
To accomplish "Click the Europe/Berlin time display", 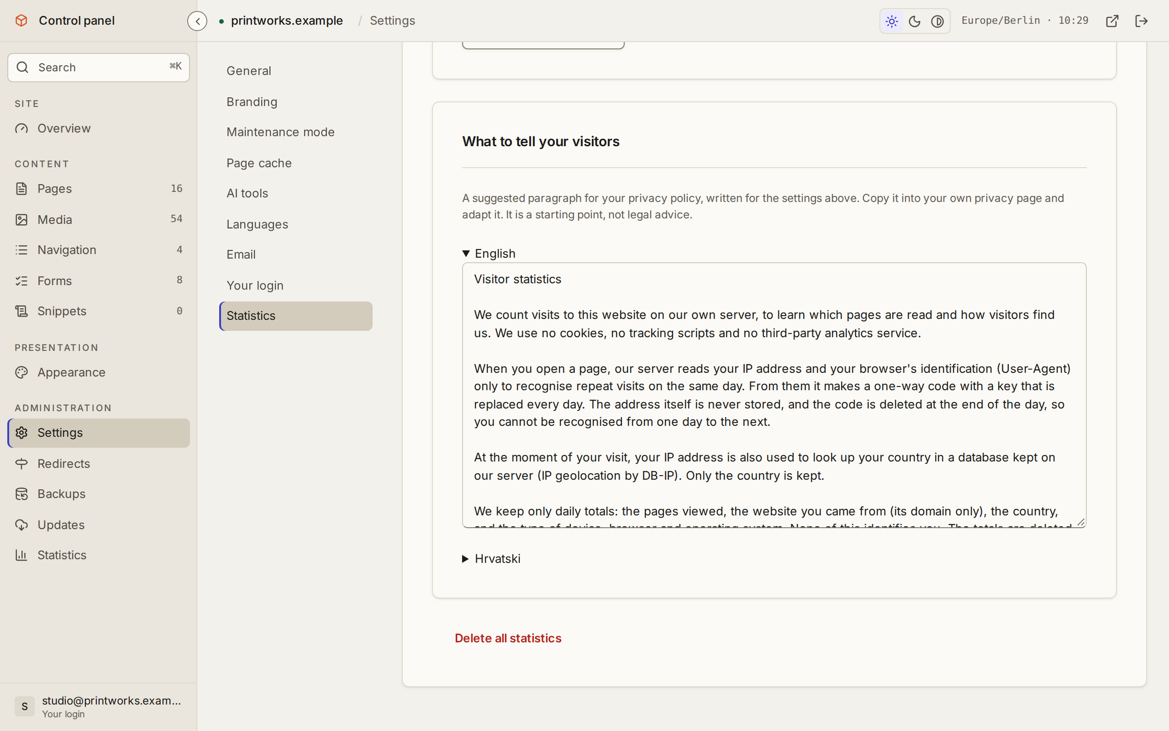I will coord(1025,20).
